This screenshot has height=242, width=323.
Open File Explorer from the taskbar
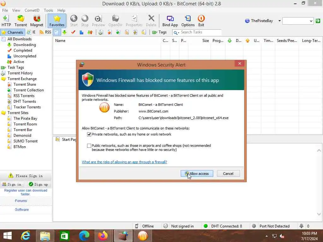point(45,236)
